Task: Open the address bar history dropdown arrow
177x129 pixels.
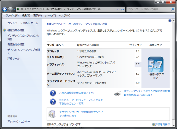Action: tap(117, 9)
